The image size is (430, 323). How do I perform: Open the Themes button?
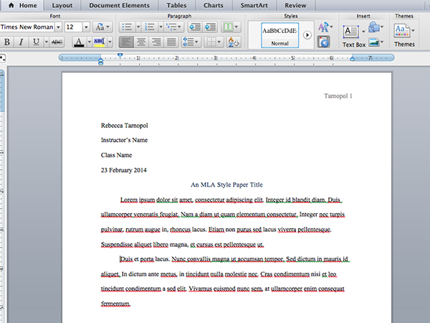pyautogui.click(x=404, y=35)
